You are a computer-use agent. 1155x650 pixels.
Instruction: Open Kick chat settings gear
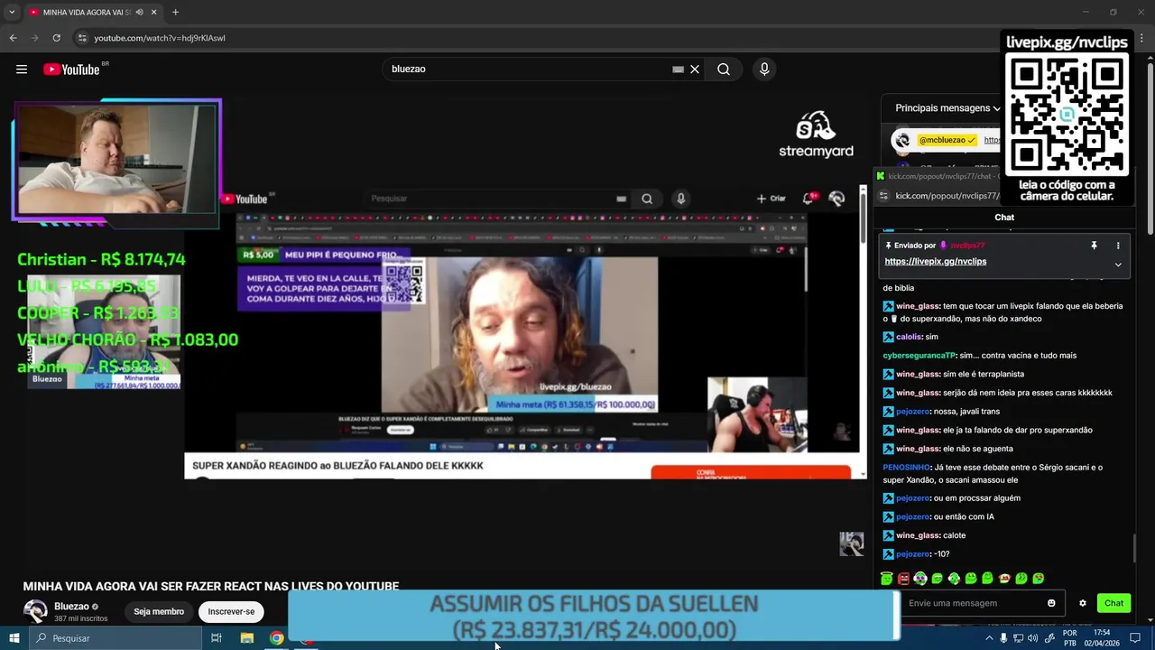1083,603
